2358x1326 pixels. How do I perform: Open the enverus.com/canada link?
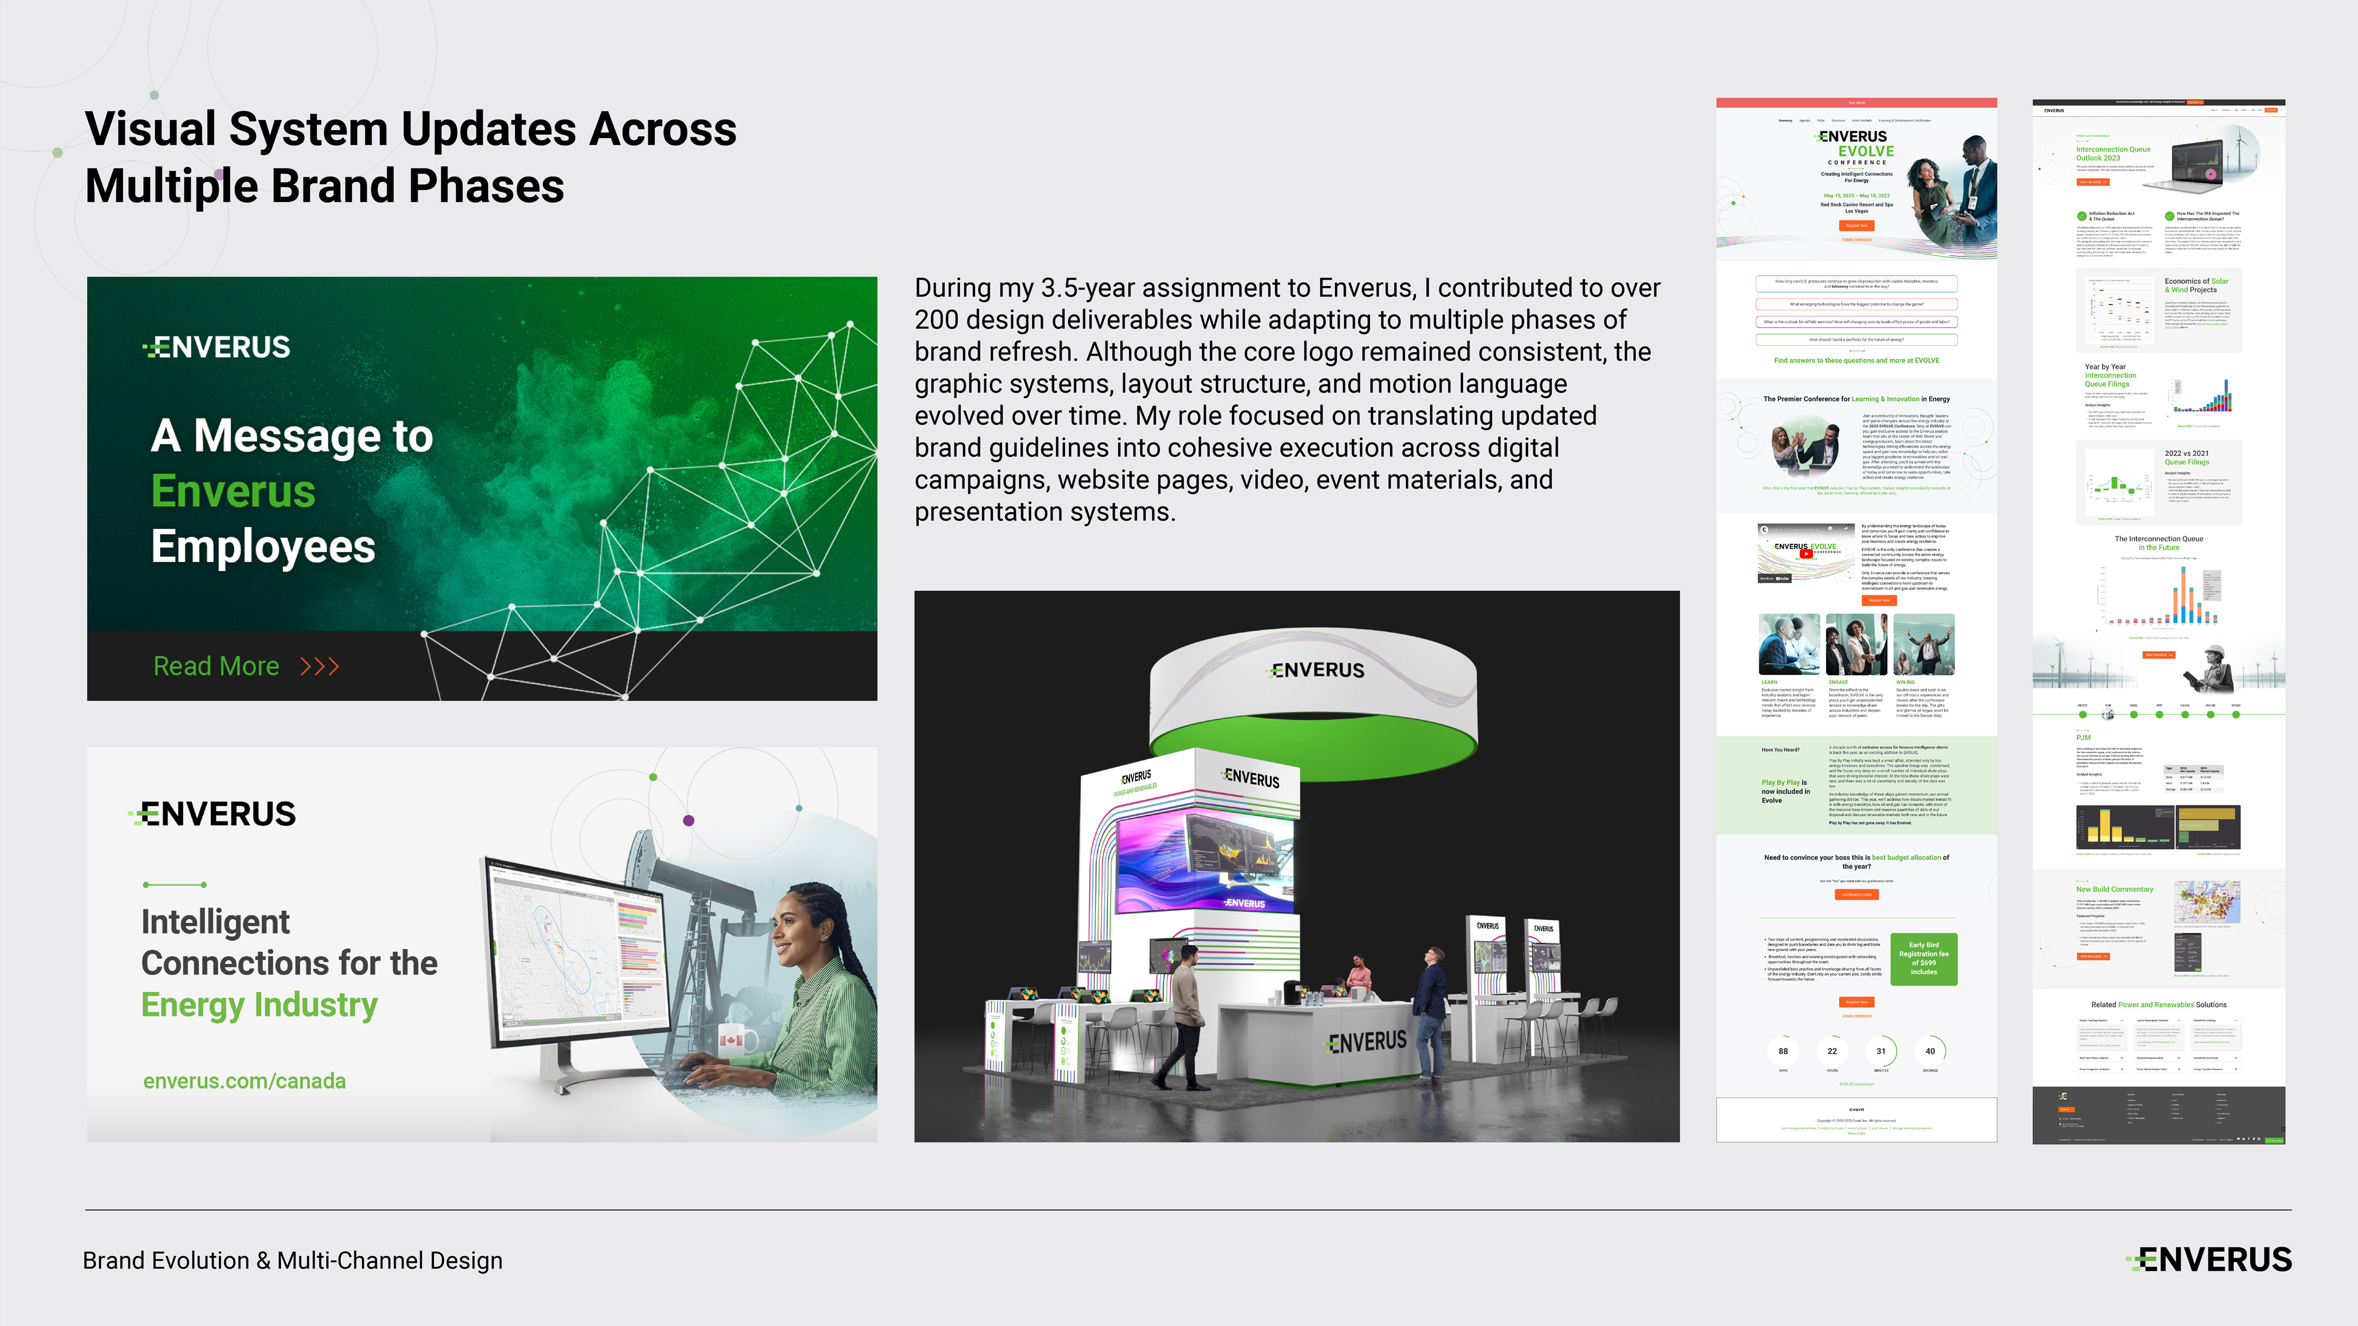[x=244, y=1081]
